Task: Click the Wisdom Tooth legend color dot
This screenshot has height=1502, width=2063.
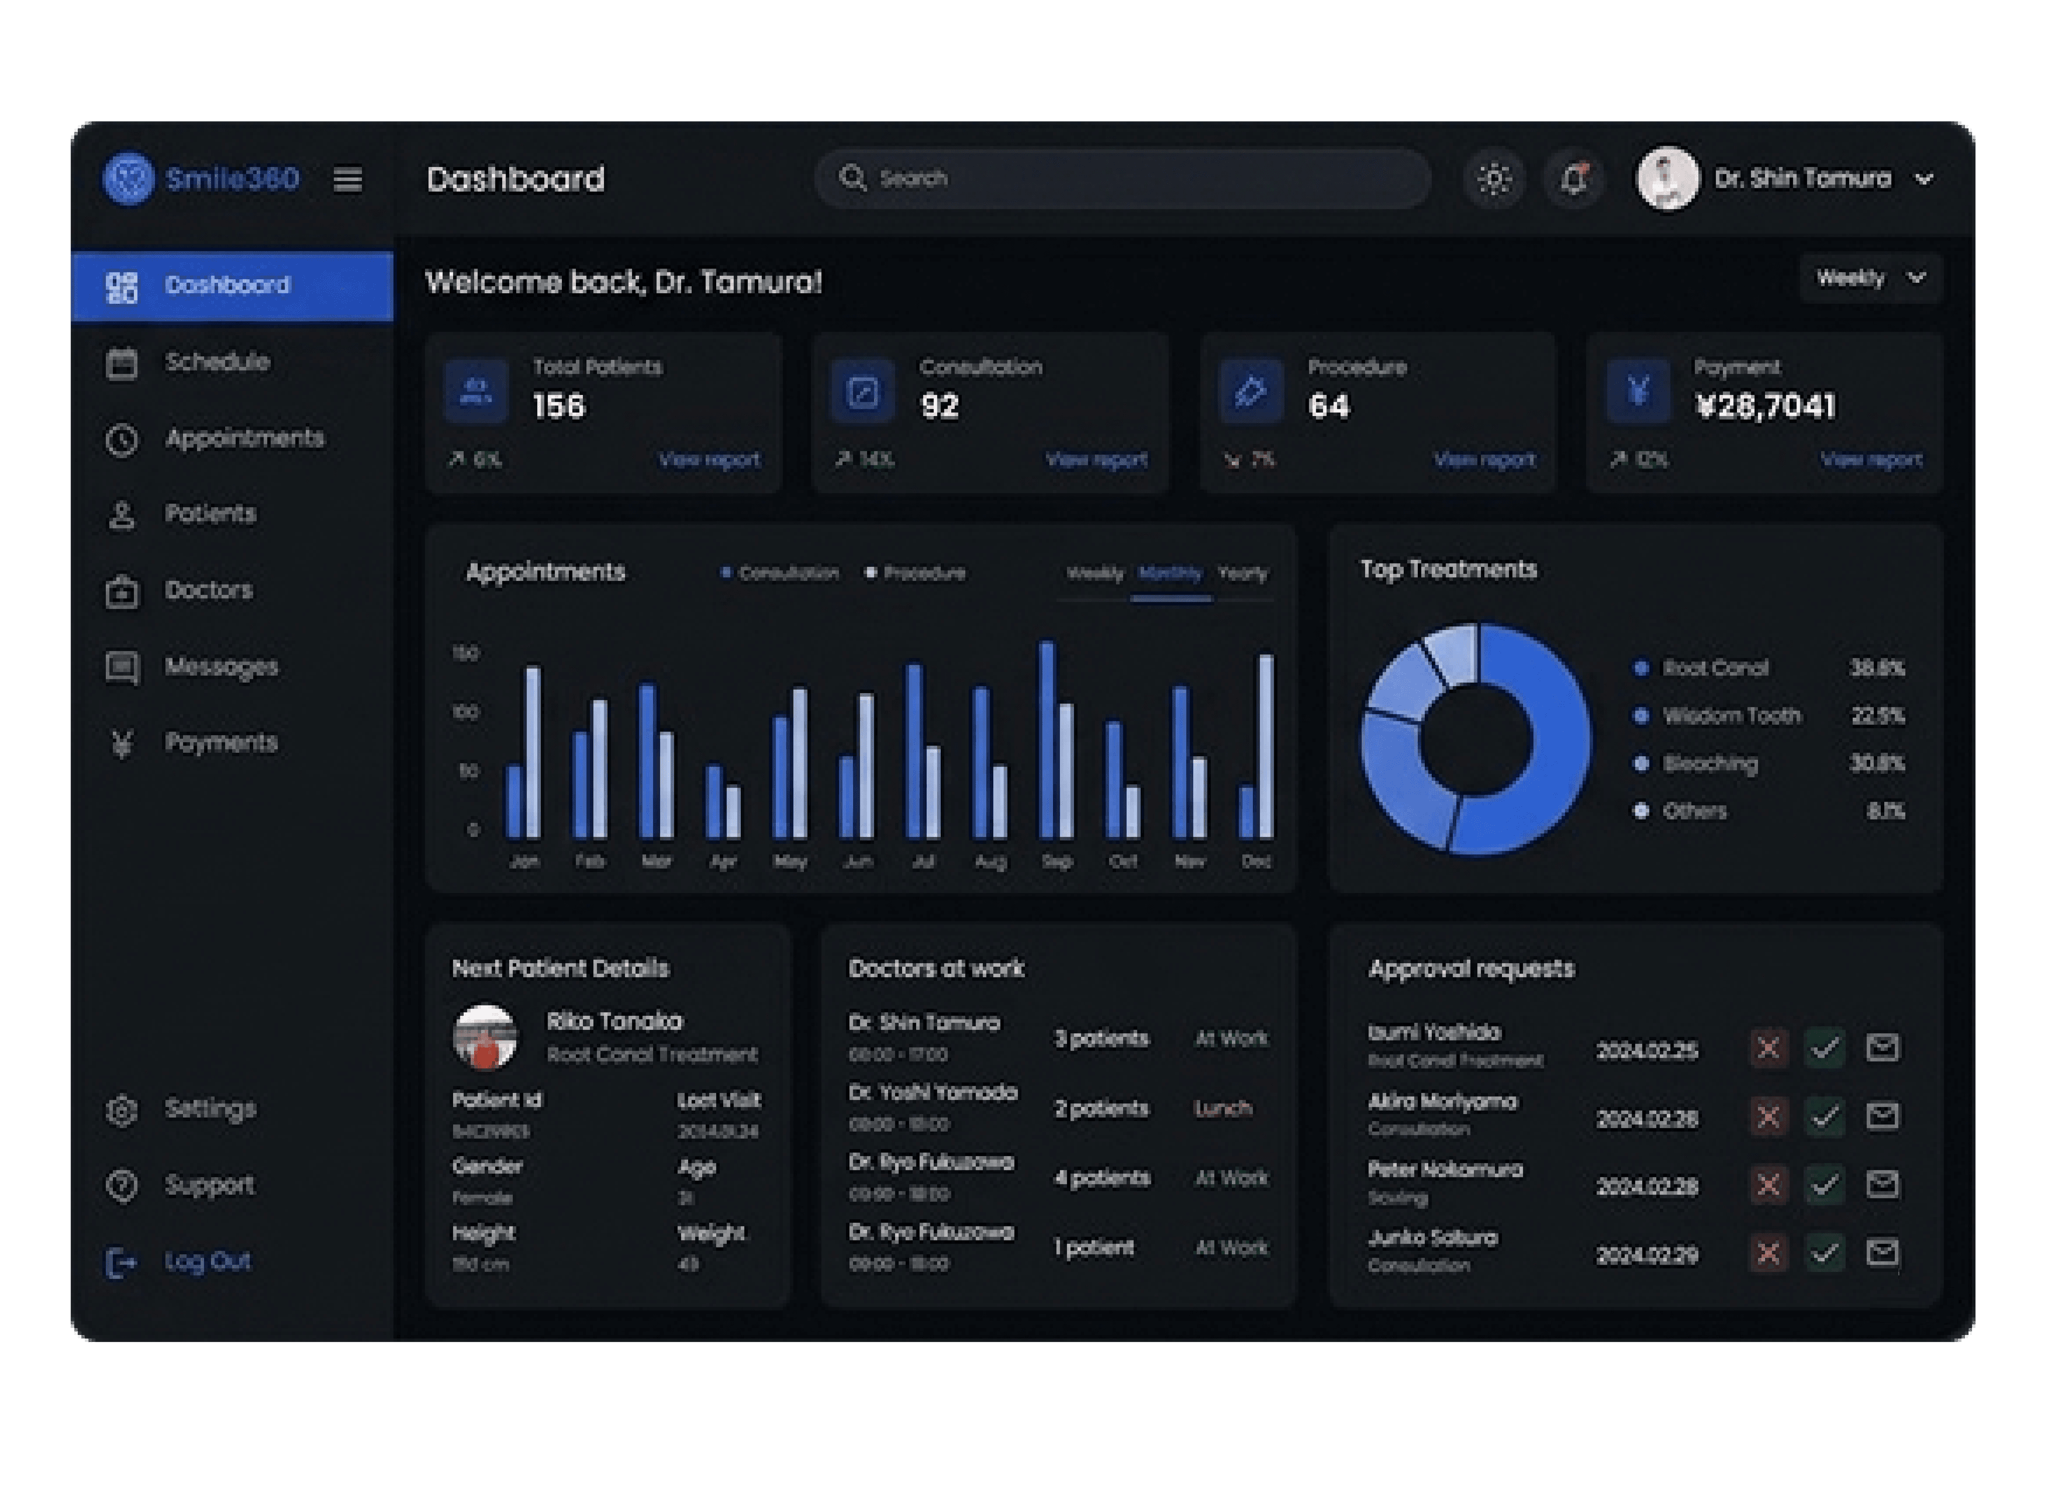Action: pos(1642,717)
